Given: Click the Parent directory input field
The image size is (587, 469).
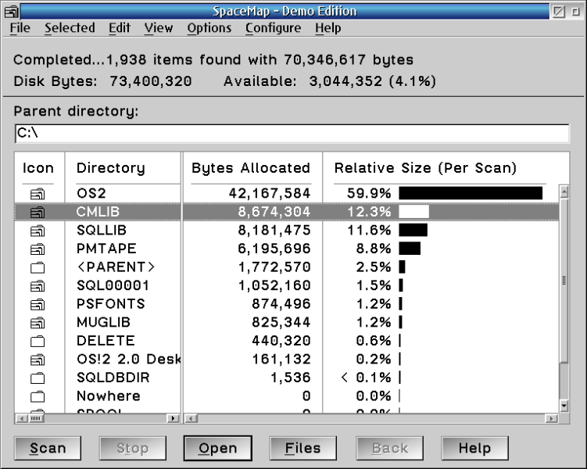Looking at the screenshot, I should [289, 134].
